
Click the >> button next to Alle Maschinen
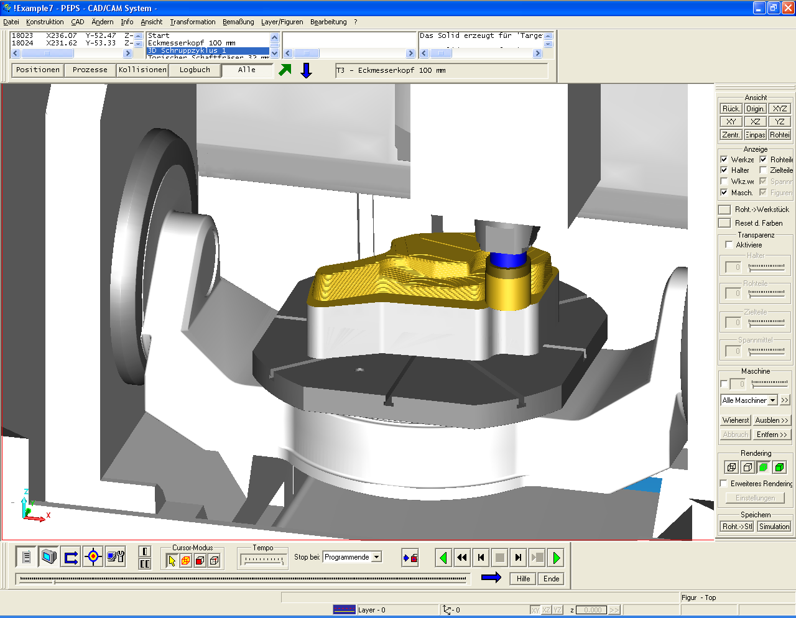click(x=785, y=400)
